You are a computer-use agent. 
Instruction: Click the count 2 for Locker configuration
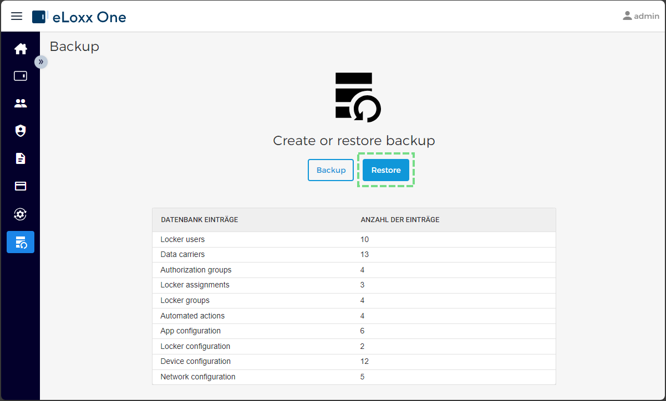pyautogui.click(x=362, y=346)
